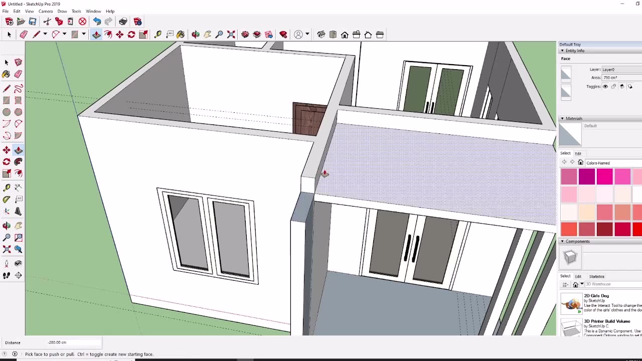The height and width of the screenshot is (361, 642).
Task: Collapse the Components panel
Action: [562, 242]
